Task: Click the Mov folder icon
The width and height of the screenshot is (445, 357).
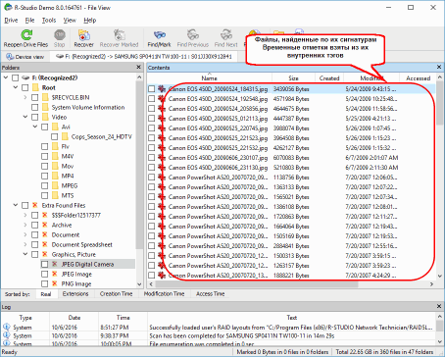Action: tap(55, 166)
